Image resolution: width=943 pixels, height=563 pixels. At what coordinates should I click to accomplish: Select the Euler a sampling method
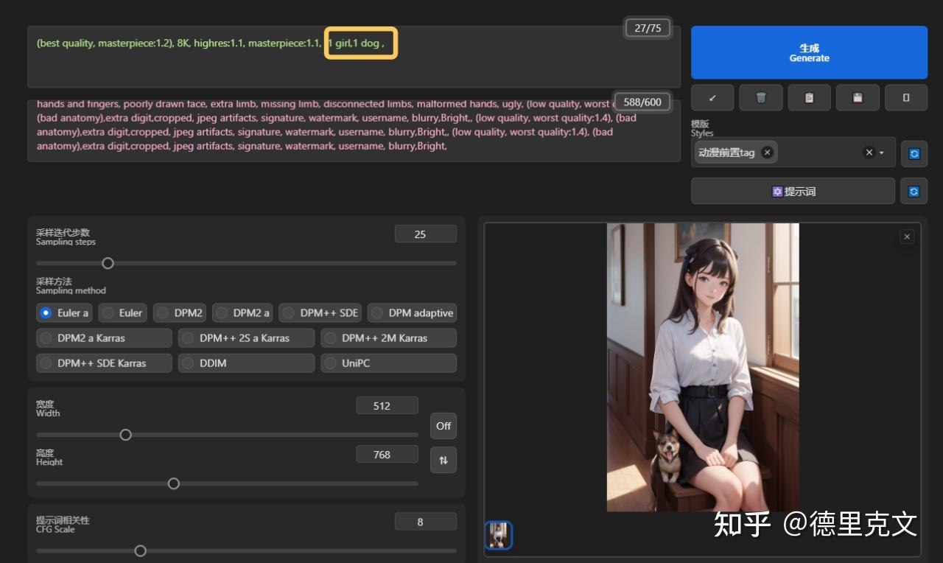63,312
